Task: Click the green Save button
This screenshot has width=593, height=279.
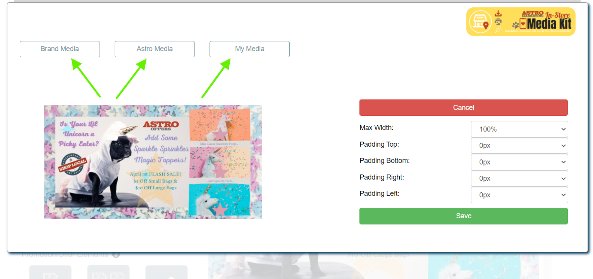Action: 464,216
